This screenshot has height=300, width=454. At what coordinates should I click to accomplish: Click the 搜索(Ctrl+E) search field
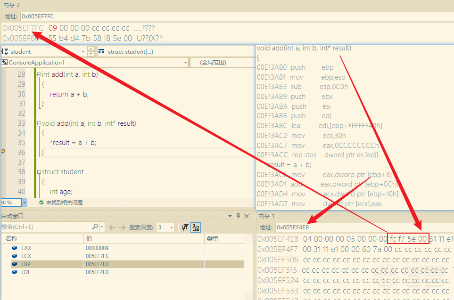pyautogui.click(x=46, y=227)
